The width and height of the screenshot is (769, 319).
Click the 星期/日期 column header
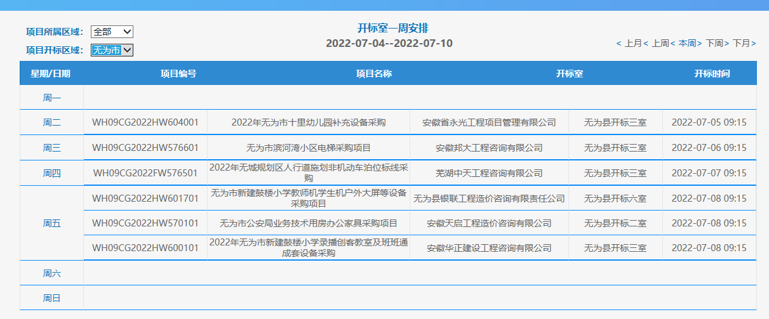51,74
